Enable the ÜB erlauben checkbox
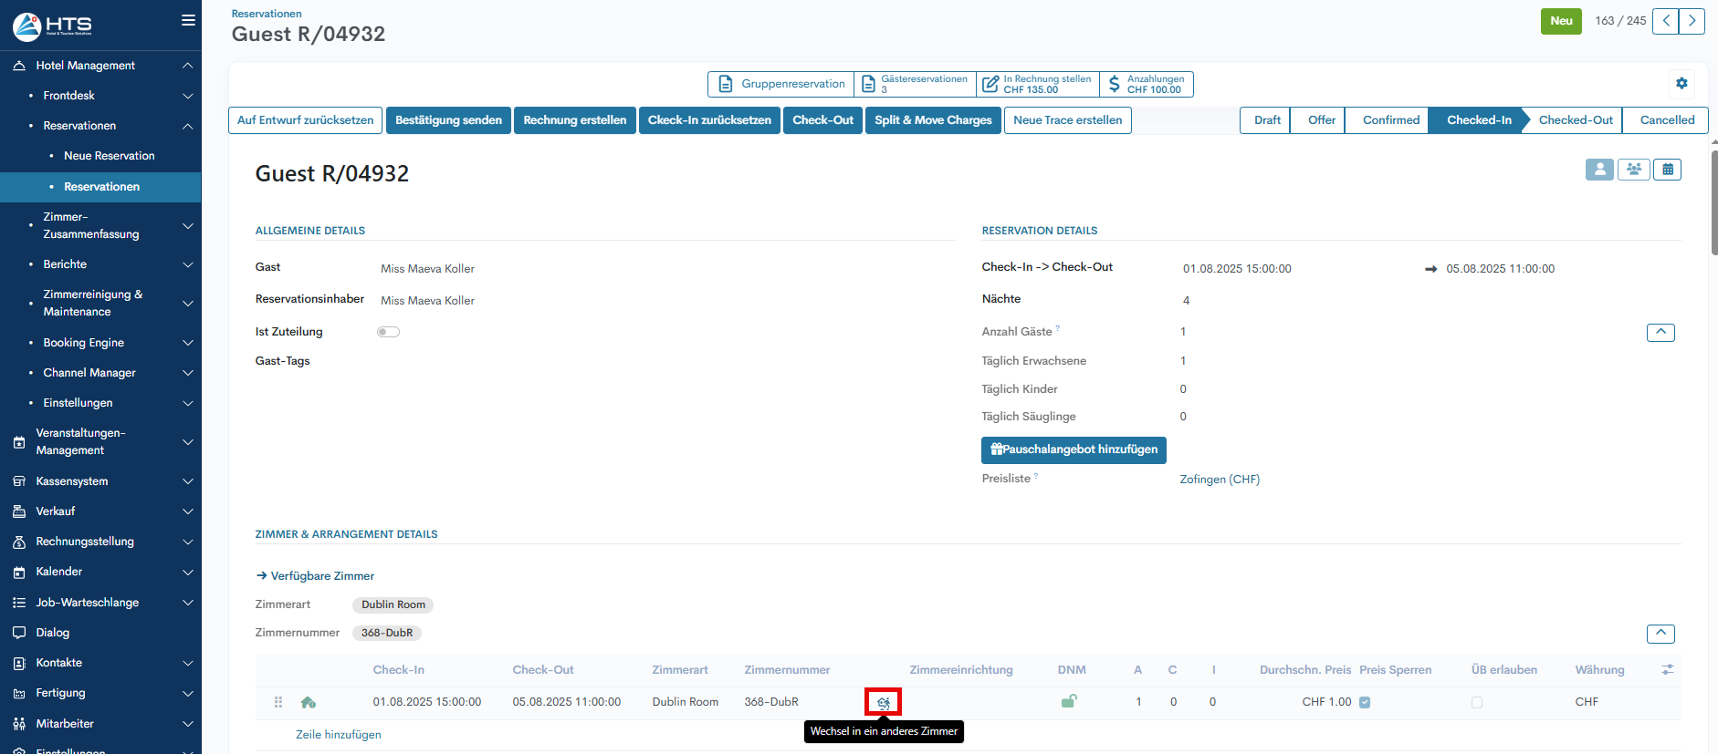 coord(1477,702)
